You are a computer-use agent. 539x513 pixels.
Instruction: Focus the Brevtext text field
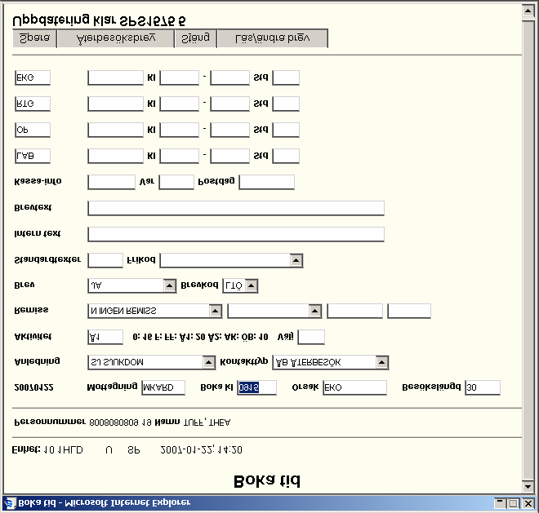(x=236, y=208)
